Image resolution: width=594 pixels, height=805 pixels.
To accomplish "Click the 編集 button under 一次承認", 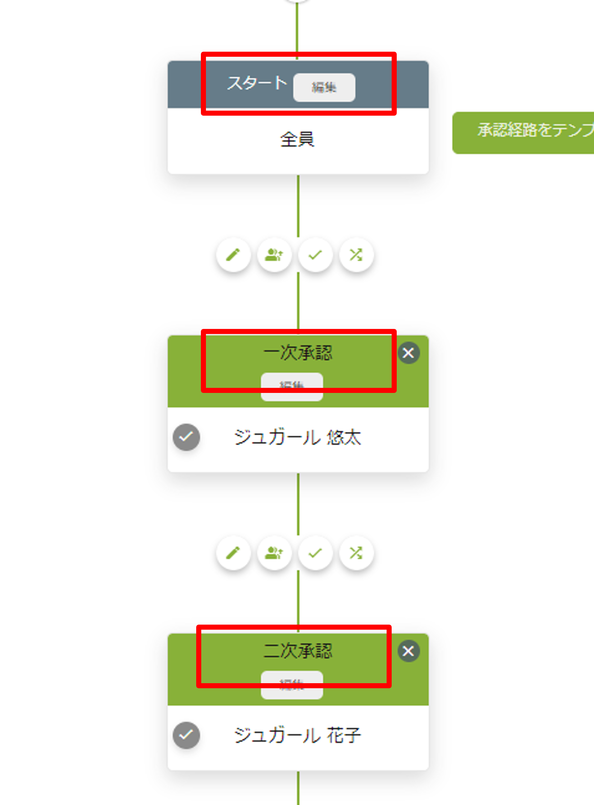I will [x=292, y=386].
